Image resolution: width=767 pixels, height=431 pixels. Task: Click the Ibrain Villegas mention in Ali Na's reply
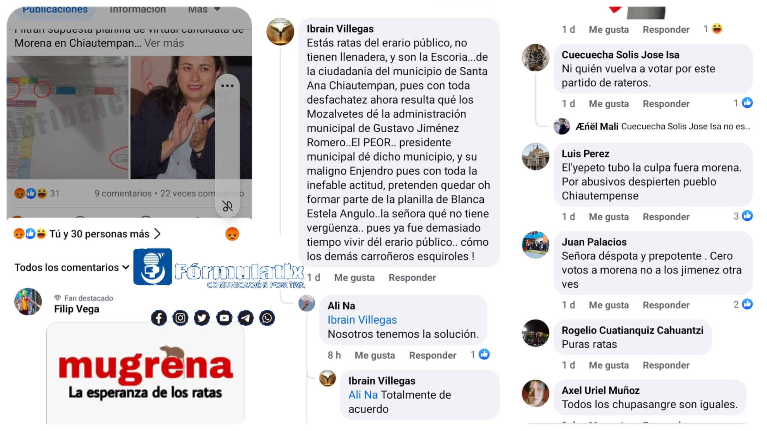point(362,320)
